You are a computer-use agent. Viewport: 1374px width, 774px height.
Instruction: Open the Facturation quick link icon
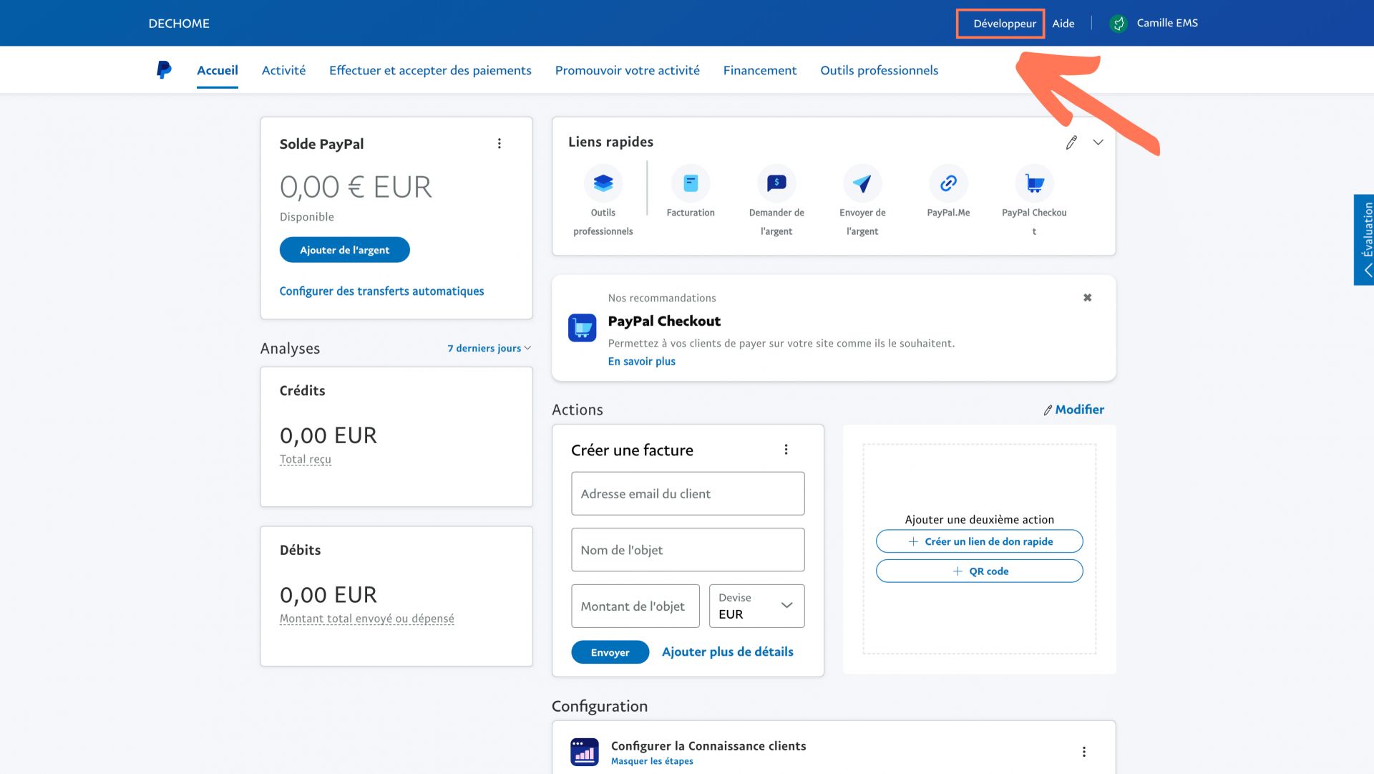(x=691, y=183)
